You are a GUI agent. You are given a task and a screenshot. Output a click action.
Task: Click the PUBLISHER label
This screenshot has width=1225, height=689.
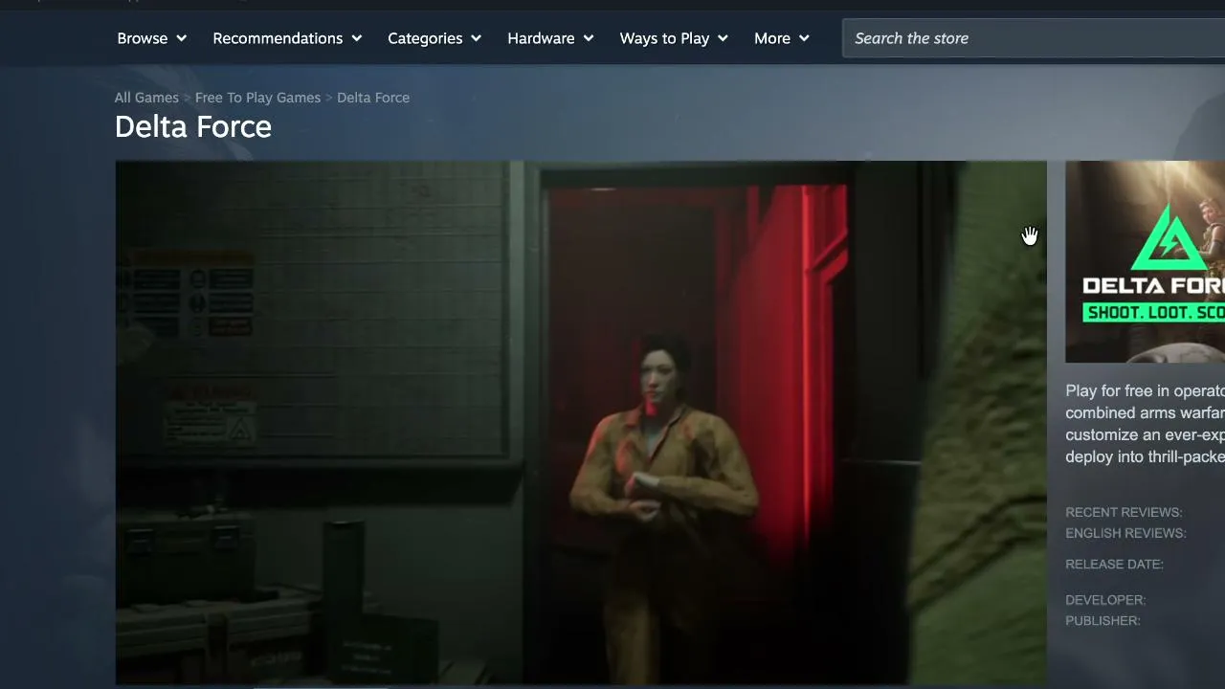tap(1102, 621)
